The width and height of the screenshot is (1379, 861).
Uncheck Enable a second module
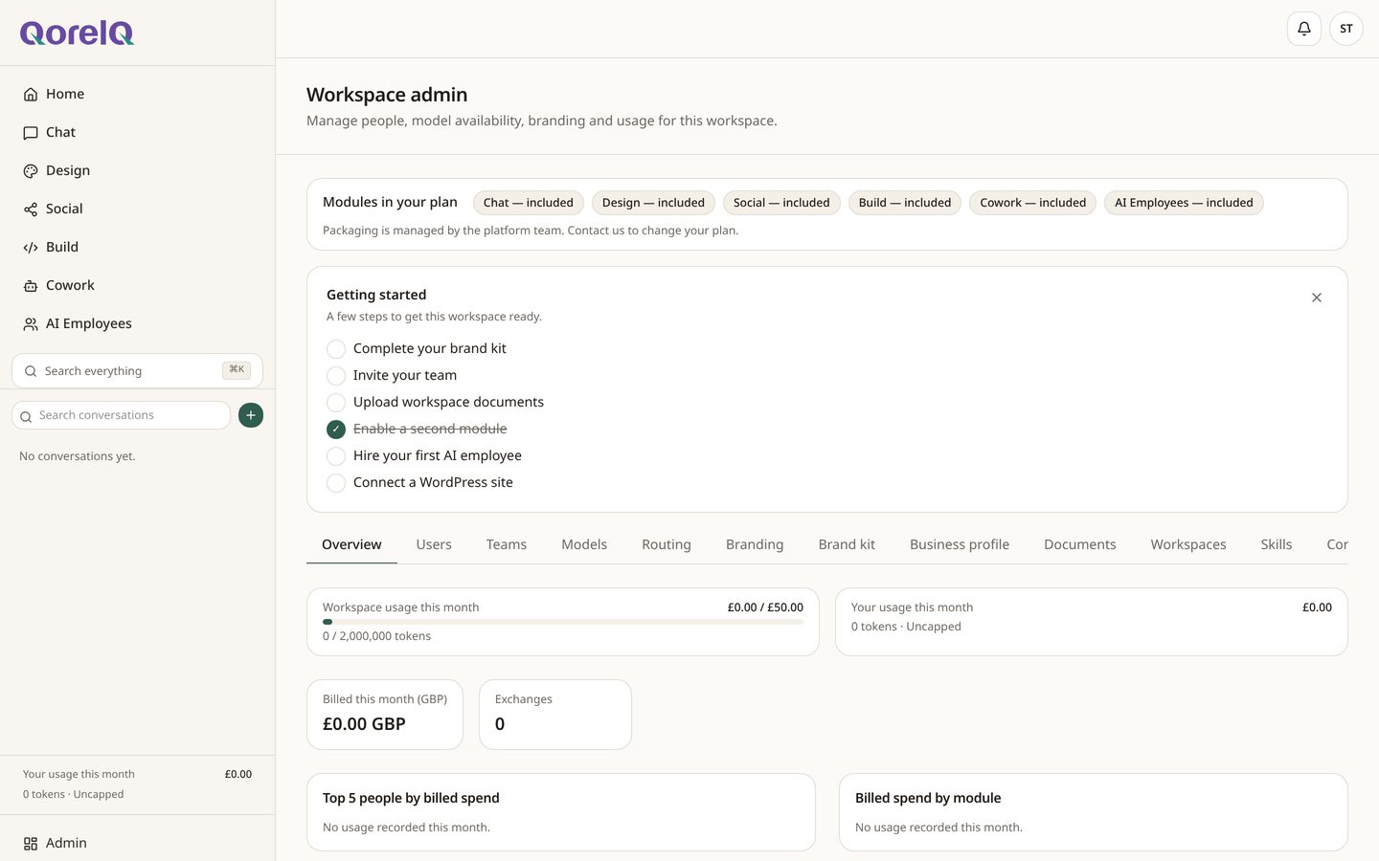click(336, 430)
